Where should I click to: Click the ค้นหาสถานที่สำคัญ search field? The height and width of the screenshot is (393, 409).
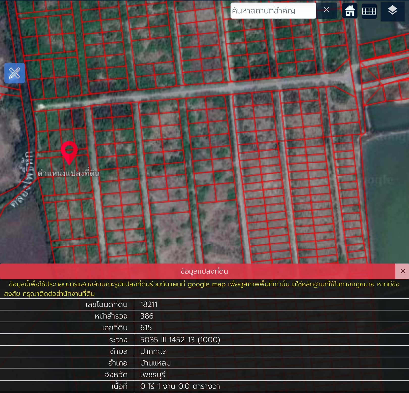(273, 11)
